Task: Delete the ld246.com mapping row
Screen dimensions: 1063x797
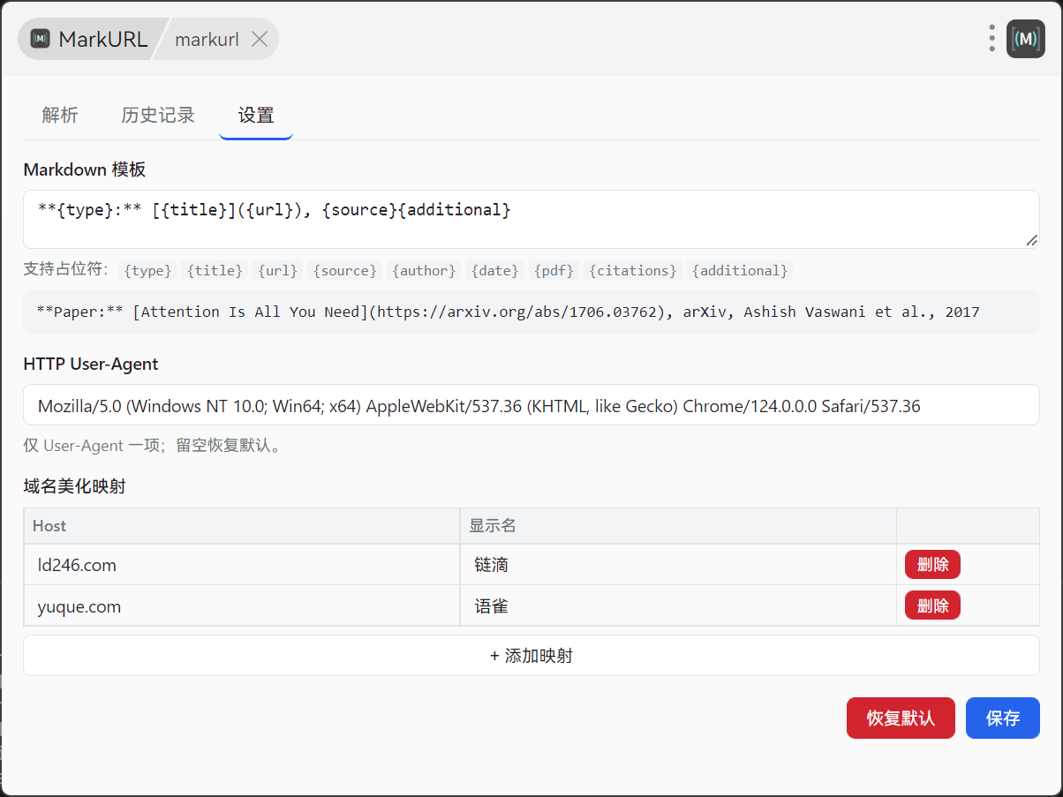Action: [932, 564]
